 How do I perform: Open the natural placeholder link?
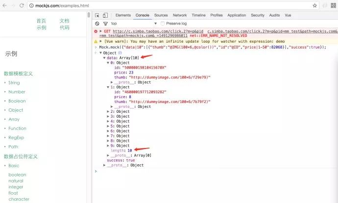16,181
